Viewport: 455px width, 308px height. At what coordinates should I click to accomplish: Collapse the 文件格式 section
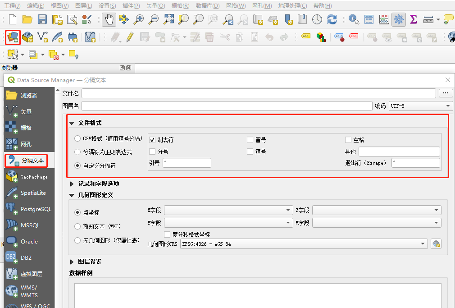(x=72, y=123)
